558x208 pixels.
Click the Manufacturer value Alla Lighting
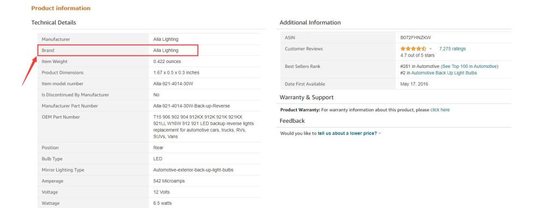click(166, 39)
